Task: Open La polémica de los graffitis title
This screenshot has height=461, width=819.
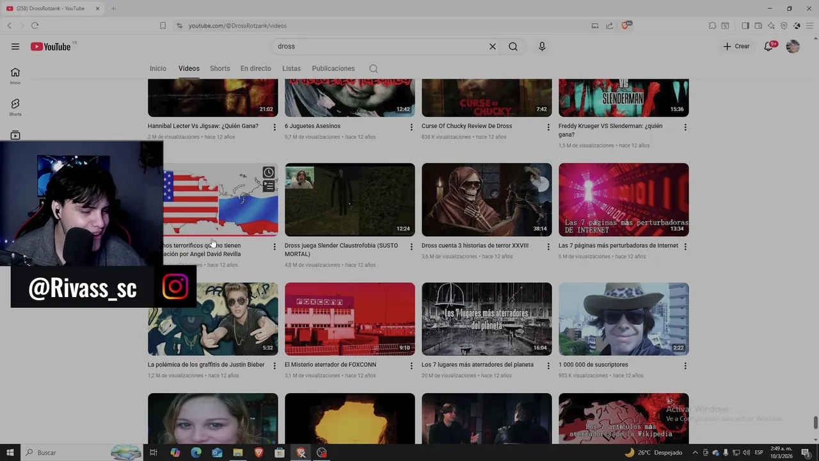Action: tap(206, 365)
